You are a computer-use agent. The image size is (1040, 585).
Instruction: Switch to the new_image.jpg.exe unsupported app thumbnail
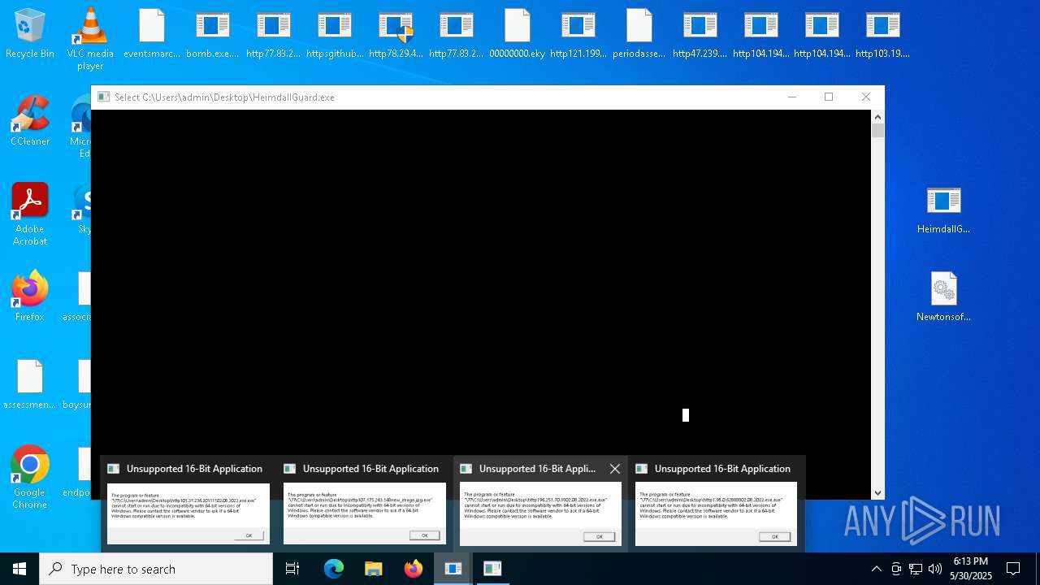[365, 505]
